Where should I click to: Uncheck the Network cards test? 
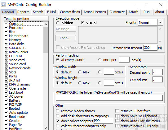(7, 68)
